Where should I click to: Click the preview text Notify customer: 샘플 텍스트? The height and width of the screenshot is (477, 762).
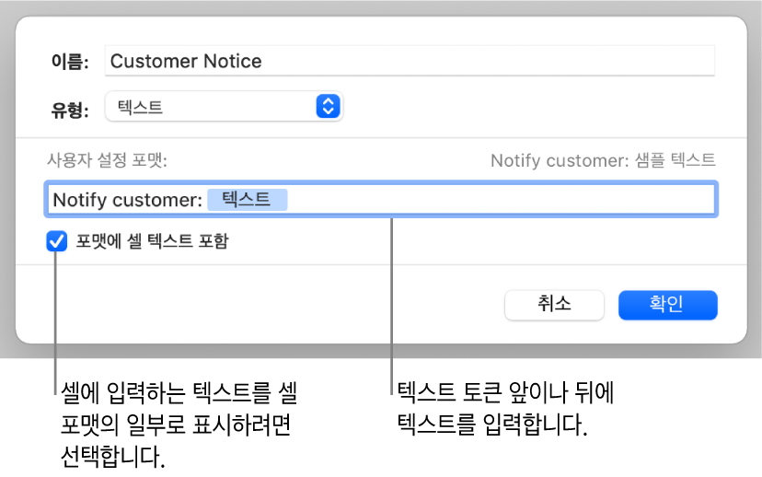[x=603, y=160]
